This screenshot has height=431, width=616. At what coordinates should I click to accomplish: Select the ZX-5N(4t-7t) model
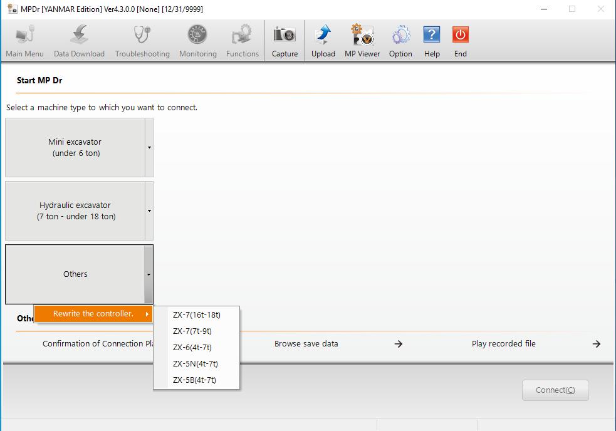(x=196, y=363)
